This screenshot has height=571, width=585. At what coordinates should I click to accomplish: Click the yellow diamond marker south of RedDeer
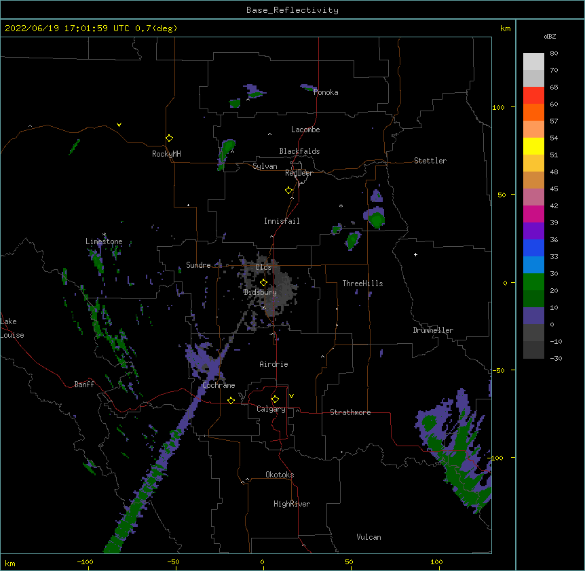(x=289, y=191)
